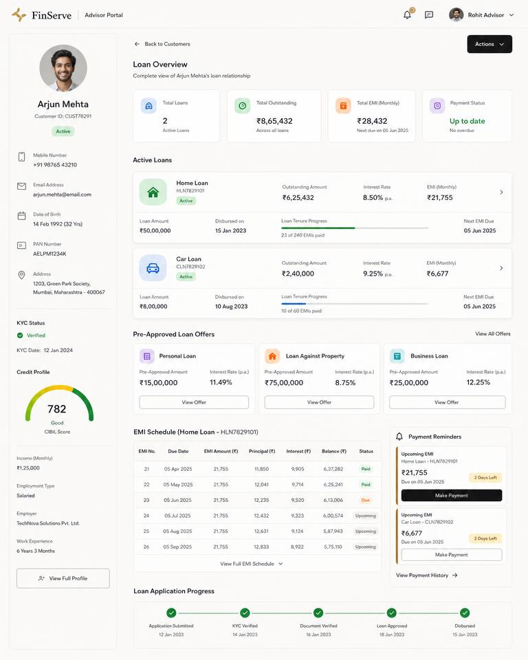This screenshot has width=528, height=660.
Task: View Offer for Loan Against Property
Action: click(x=319, y=402)
